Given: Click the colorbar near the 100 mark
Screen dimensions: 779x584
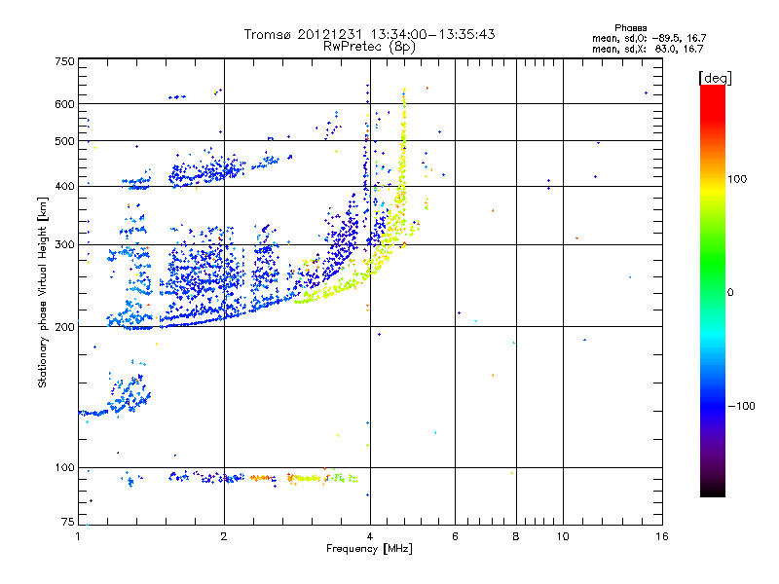Looking at the screenshot, I should tap(713, 179).
